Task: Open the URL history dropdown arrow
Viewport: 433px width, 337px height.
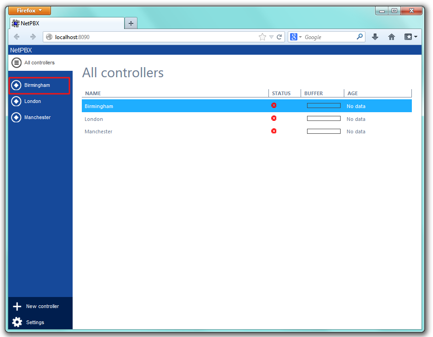Action: click(x=271, y=37)
